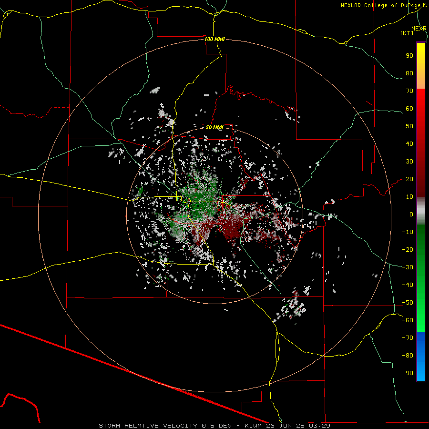This screenshot has width=429, height=429.
Task: Click the 20 value on the velocity scale
Action: [409, 179]
